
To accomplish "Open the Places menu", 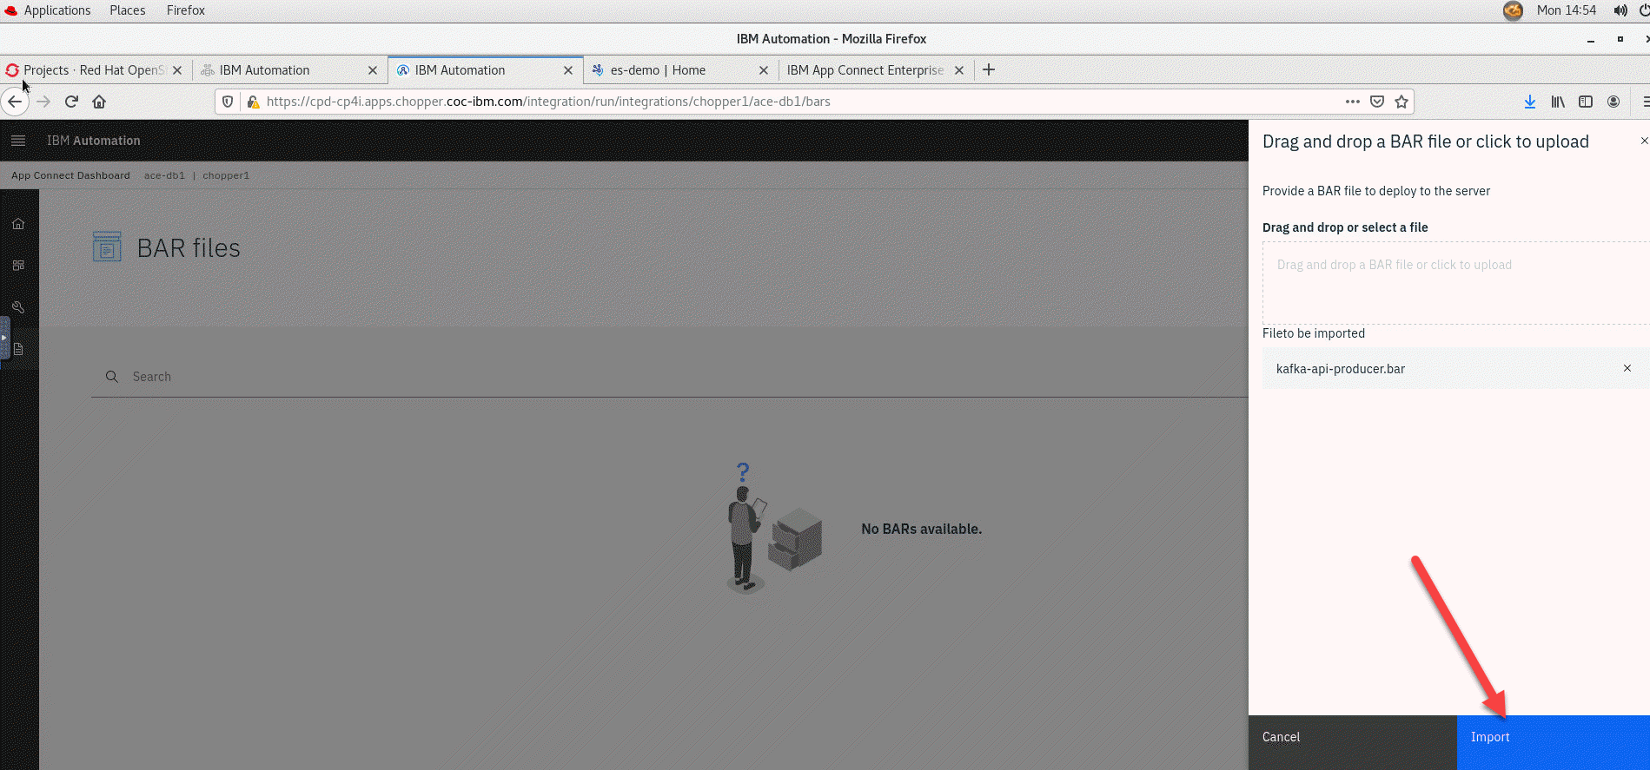I will coord(127,10).
